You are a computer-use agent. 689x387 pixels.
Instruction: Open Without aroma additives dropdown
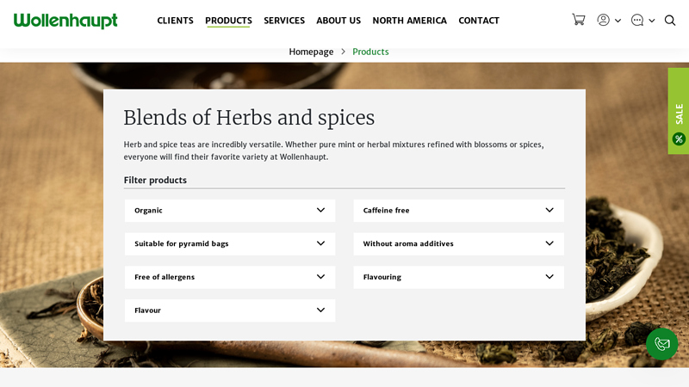(x=459, y=244)
